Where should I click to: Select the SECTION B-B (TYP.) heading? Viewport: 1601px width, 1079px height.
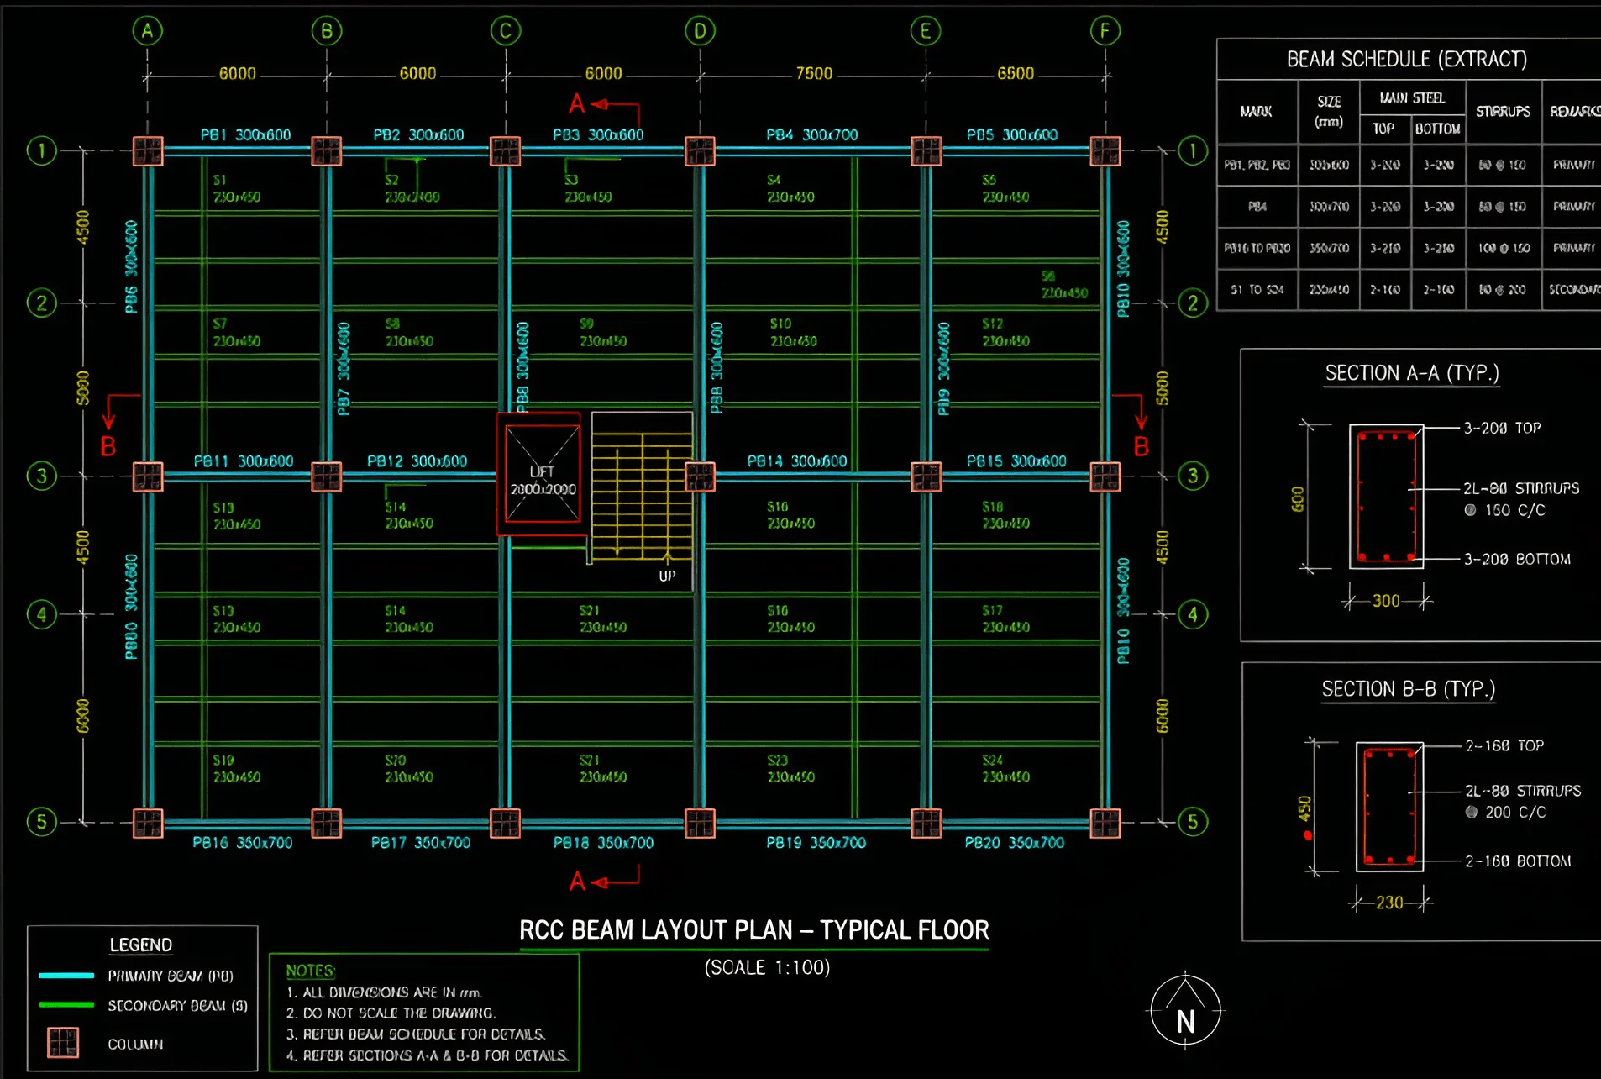tap(1409, 689)
